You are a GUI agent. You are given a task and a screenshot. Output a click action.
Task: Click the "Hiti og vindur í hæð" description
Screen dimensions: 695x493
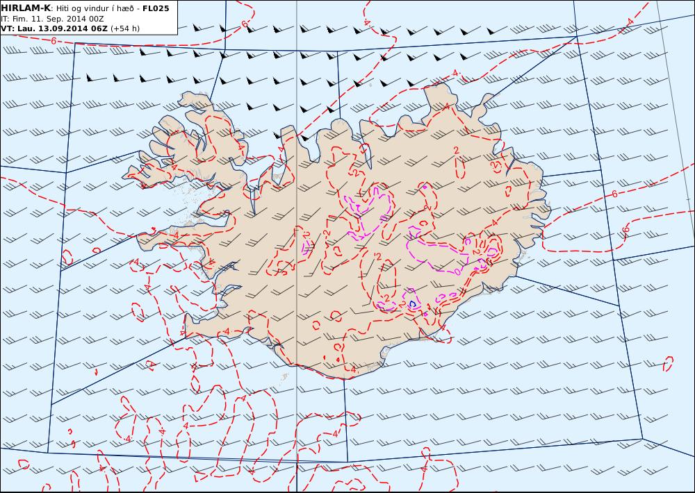[95, 8]
